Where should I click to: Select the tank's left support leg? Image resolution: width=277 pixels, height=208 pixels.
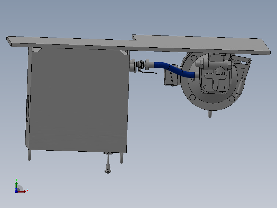(x=30, y=155)
